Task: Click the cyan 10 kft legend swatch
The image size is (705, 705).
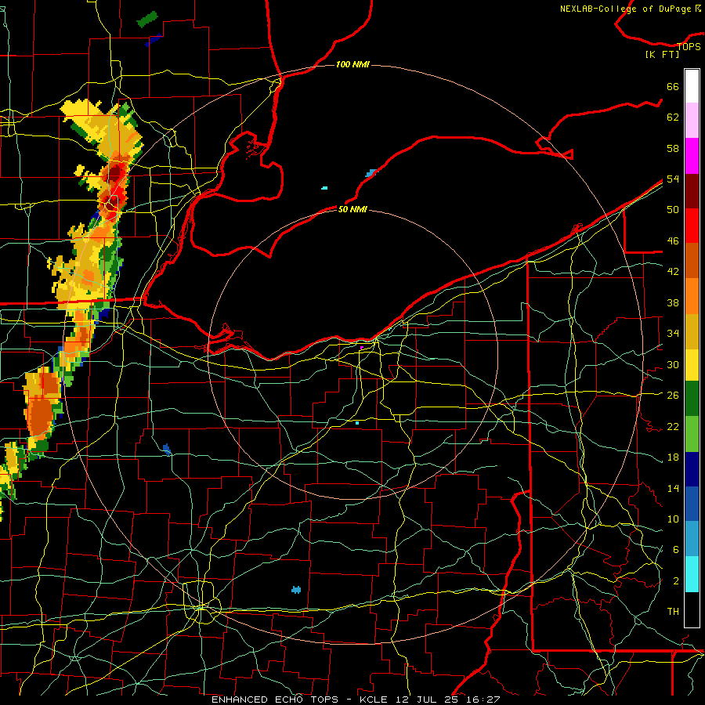Action: coord(692,574)
